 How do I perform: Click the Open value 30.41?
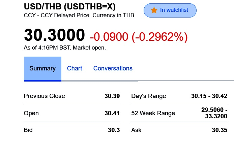pyautogui.click(x=112, y=113)
